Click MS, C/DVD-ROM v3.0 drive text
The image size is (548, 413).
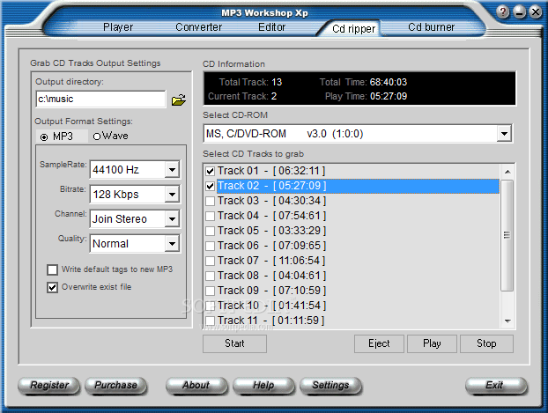click(285, 134)
